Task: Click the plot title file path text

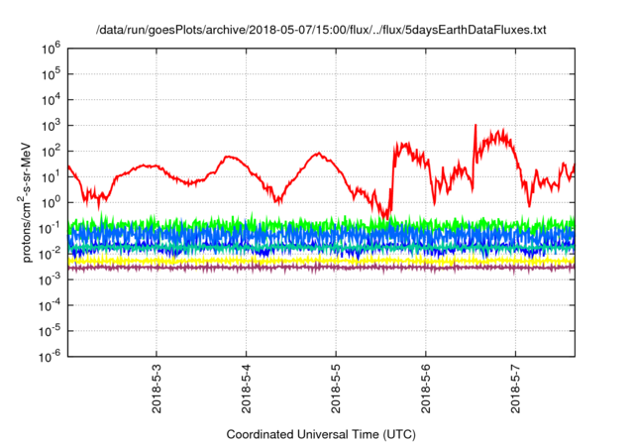Action: [x=321, y=30]
